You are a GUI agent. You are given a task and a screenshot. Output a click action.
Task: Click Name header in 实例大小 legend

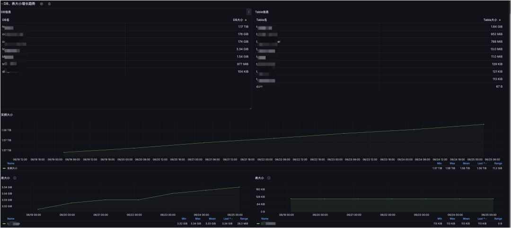(10, 164)
